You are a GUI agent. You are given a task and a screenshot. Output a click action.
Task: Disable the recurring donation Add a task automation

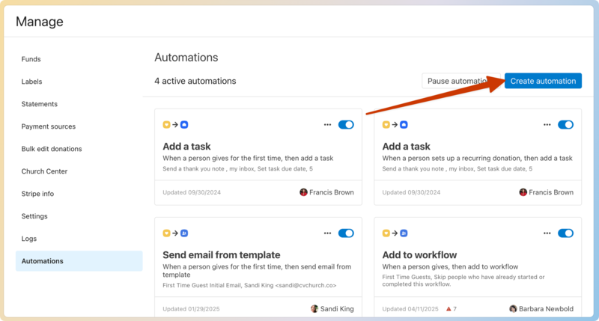tap(566, 125)
